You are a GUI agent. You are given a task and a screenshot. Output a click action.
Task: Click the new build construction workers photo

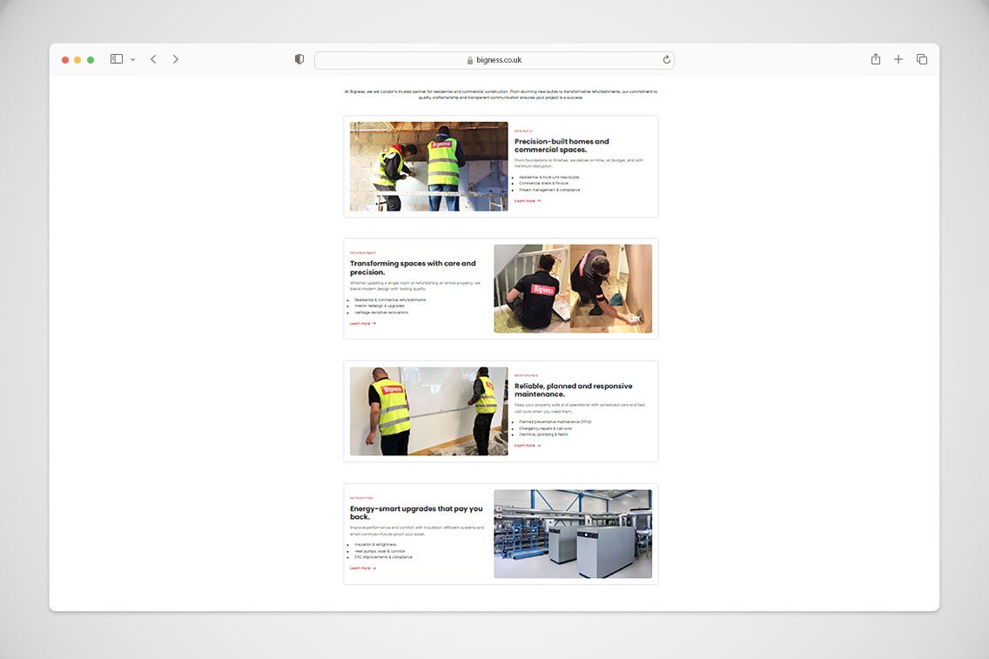click(x=428, y=166)
